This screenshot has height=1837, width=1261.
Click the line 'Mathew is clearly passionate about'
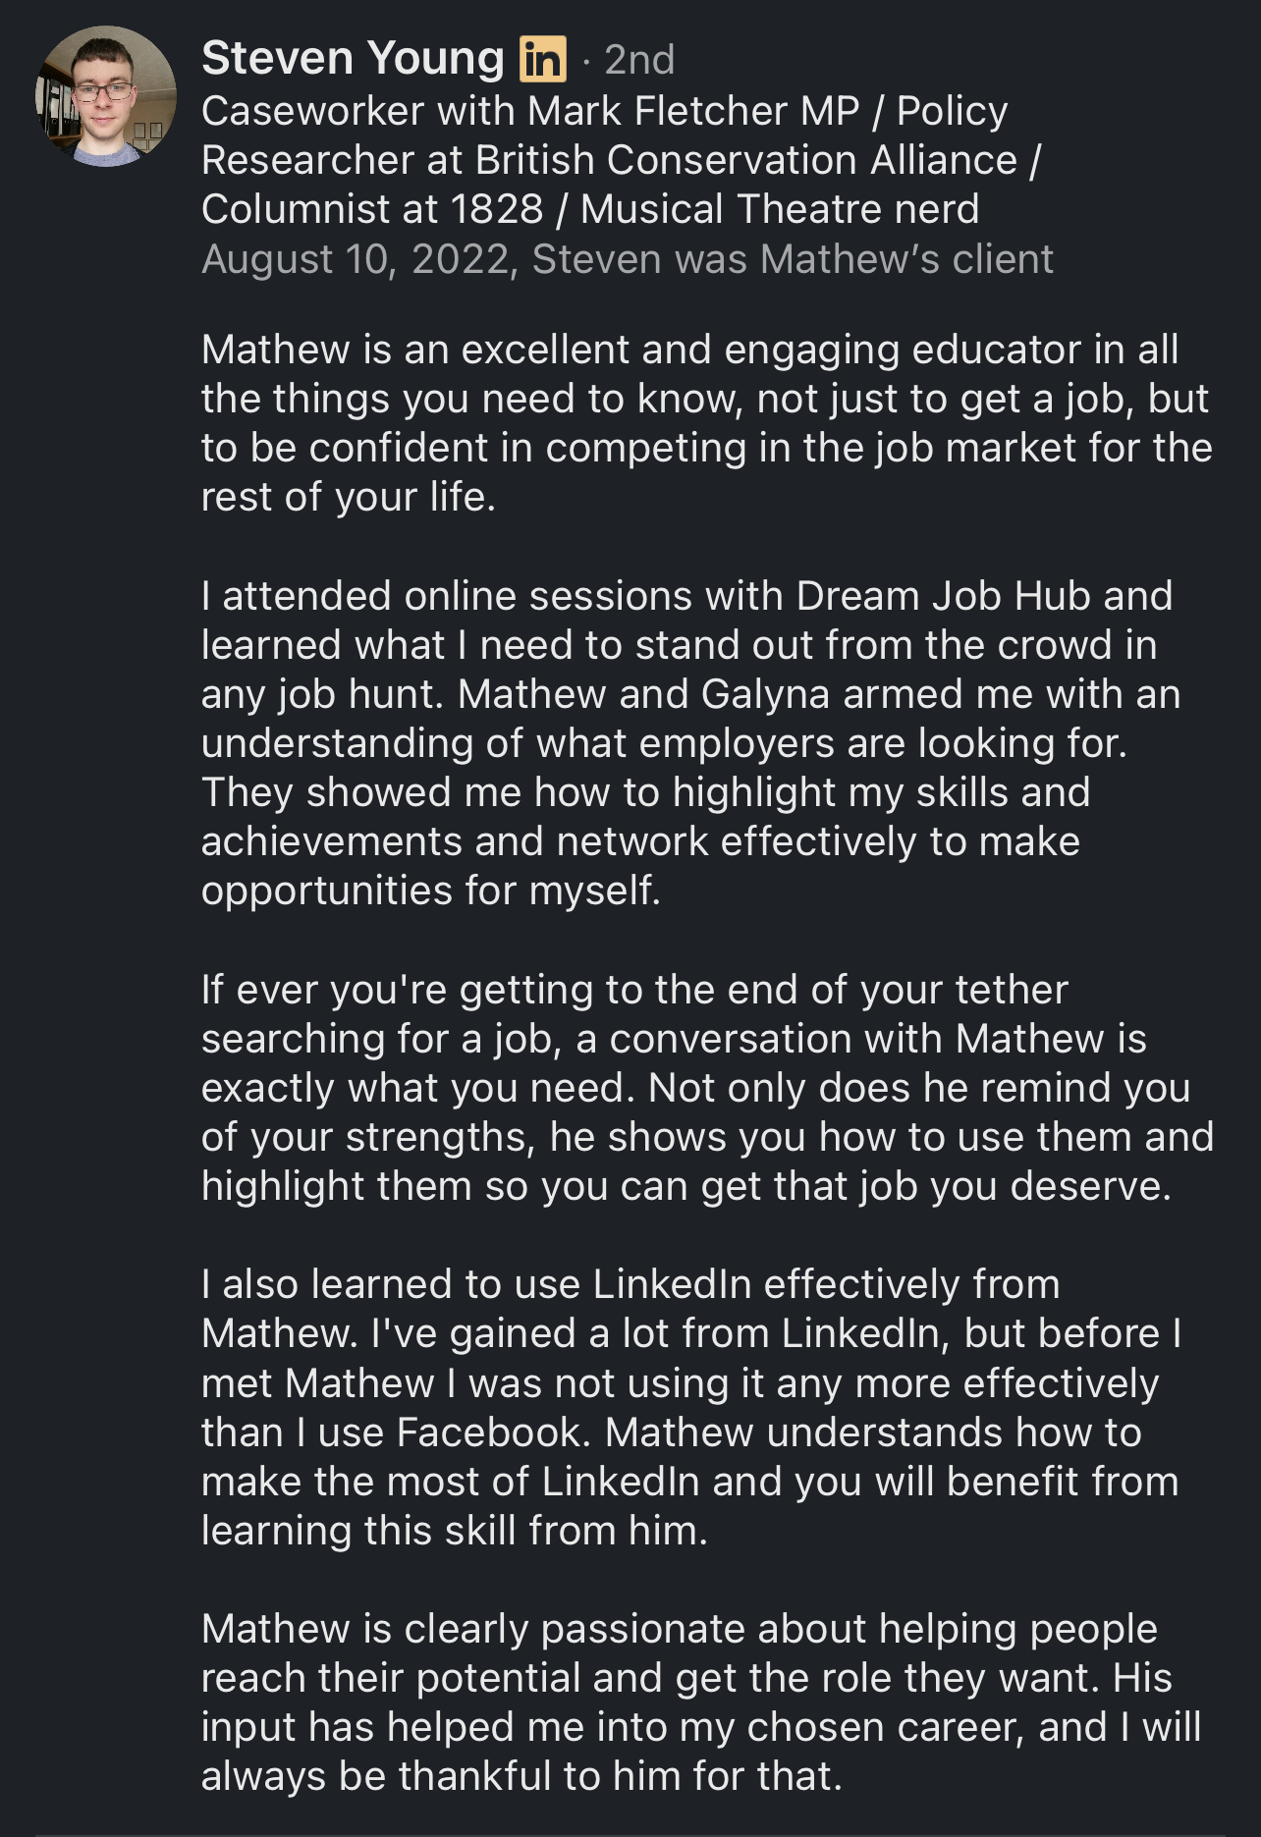680,1629
